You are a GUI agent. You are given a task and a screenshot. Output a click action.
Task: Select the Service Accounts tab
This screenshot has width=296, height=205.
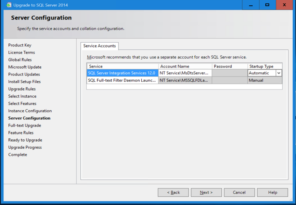coord(100,46)
